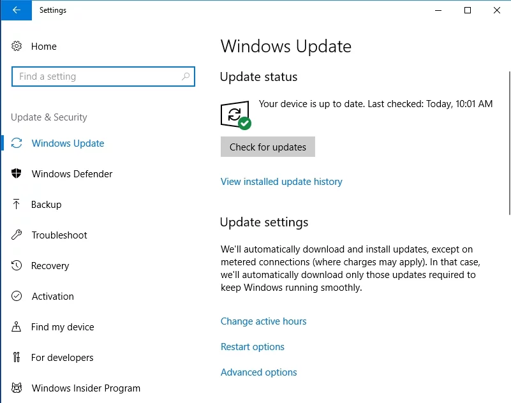This screenshot has height=403, width=511.
Task: Click the Windows Insider Program cat icon
Action: (x=17, y=388)
